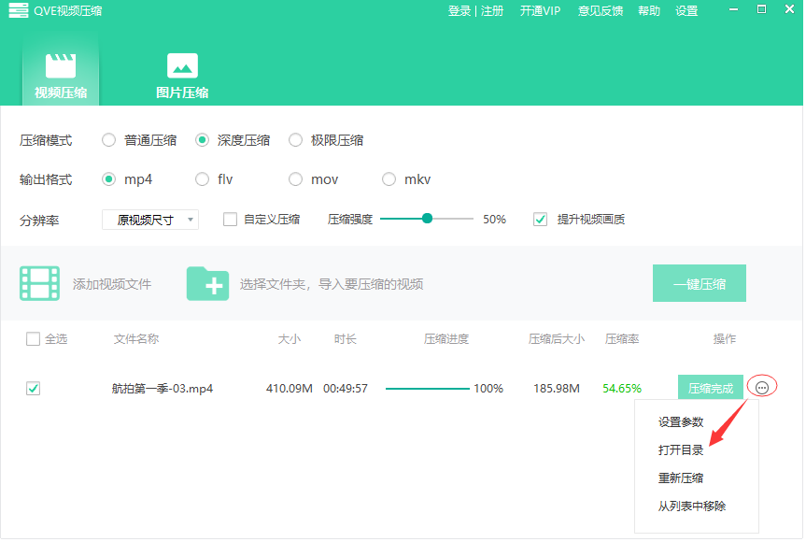Click the folder-plus import folder icon
806x542 pixels.
click(x=207, y=283)
